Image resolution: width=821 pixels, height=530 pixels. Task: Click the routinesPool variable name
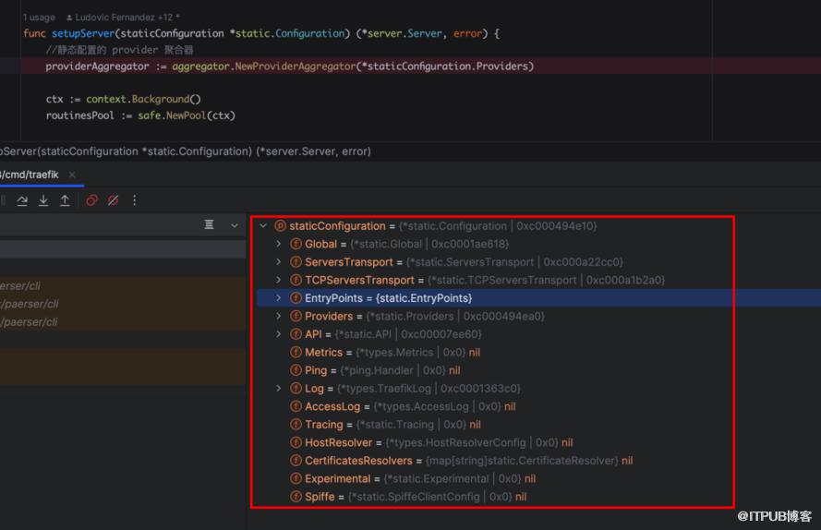click(80, 115)
